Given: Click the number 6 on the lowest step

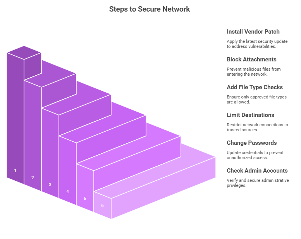Looking at the screenshot, I should [102, 205].
